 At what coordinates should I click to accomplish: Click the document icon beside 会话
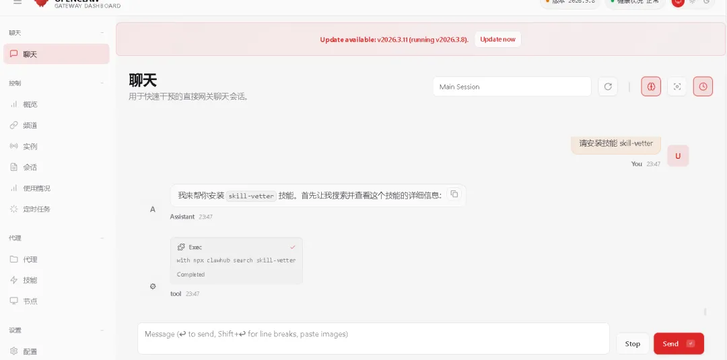pyautogui.click(x=14, y=168)
